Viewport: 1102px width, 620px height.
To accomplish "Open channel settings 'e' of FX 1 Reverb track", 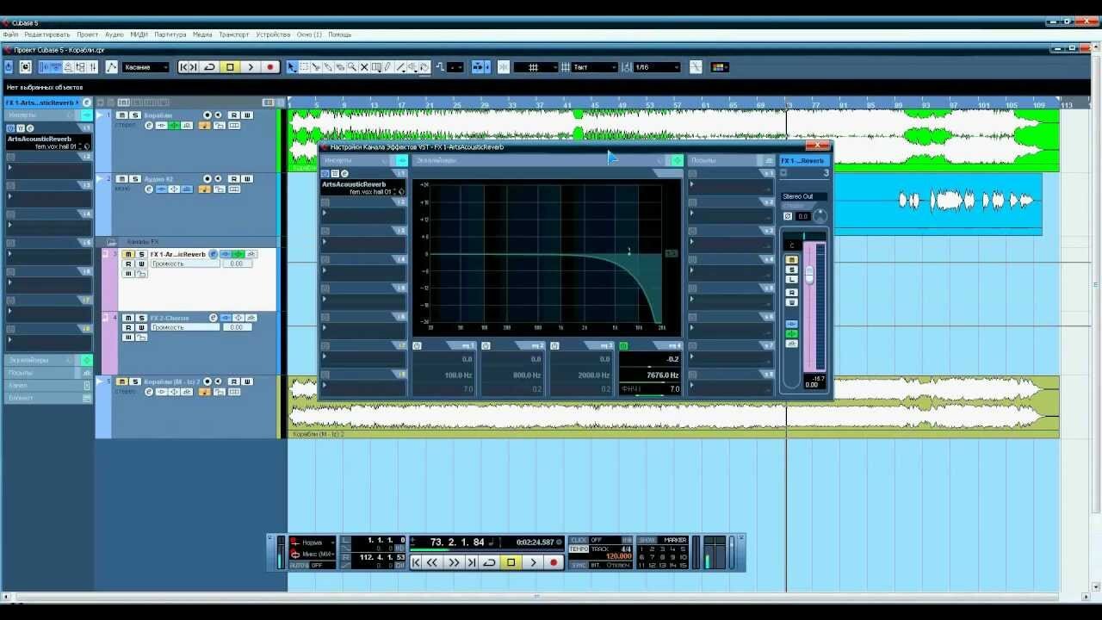I will pyautogui.click(x=213, y=254).
